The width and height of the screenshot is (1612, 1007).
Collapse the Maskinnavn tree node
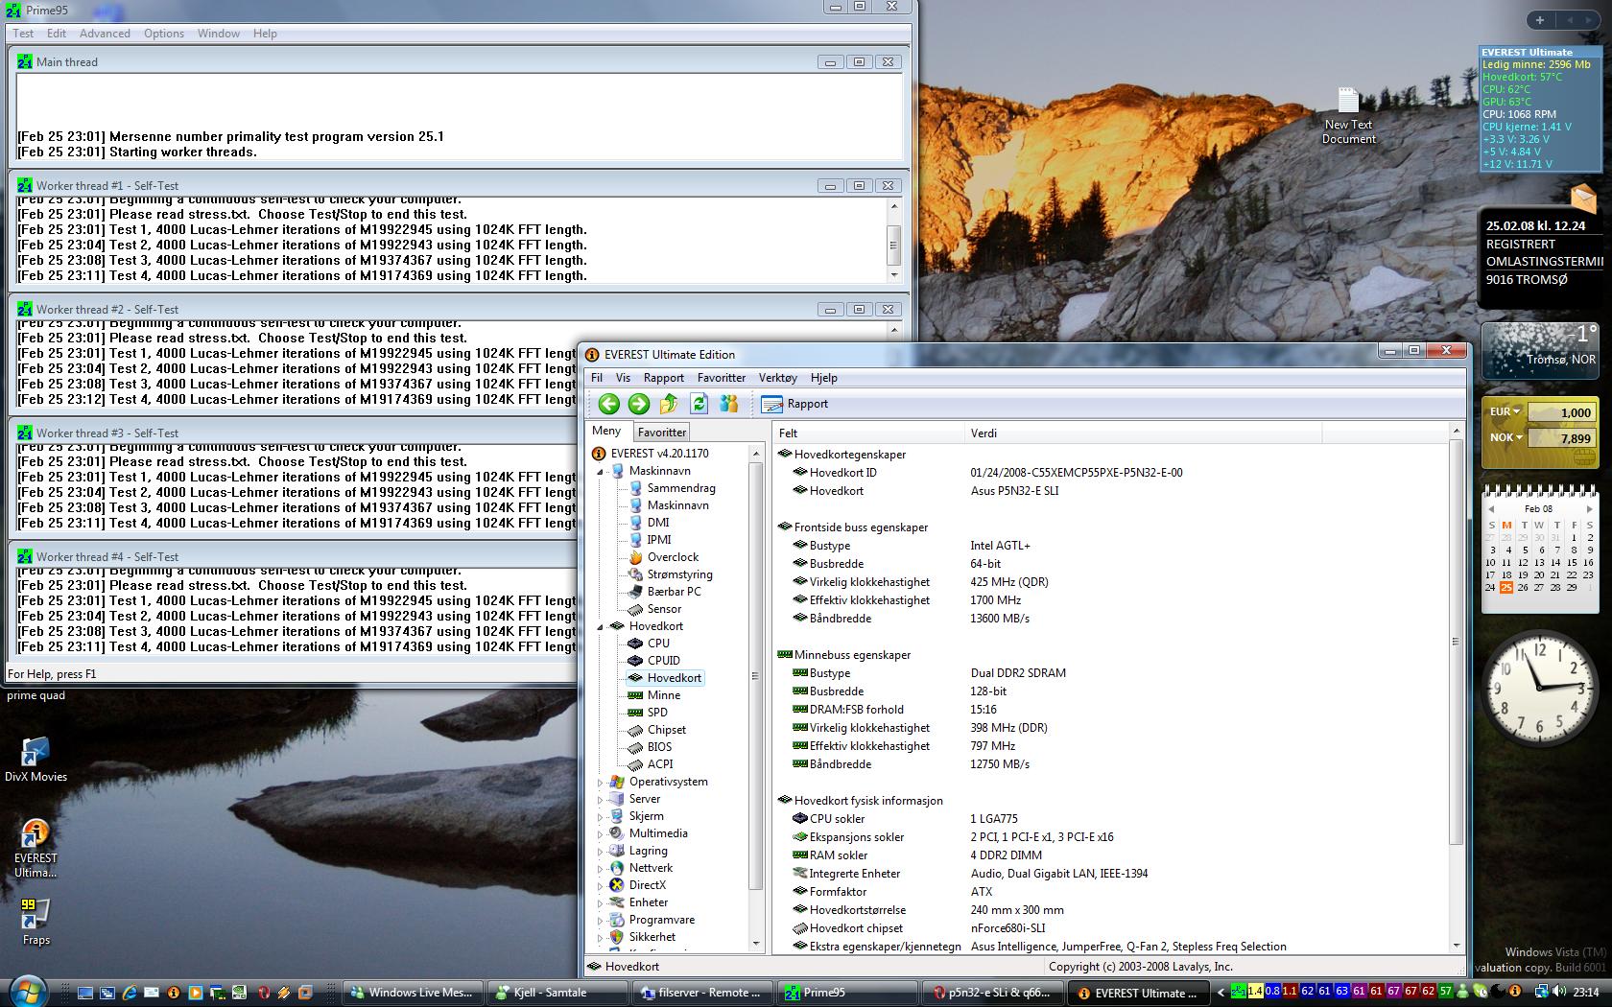[601, 472]
